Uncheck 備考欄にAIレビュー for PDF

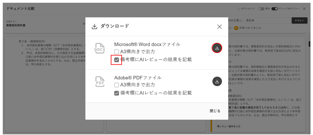point(117,93)
